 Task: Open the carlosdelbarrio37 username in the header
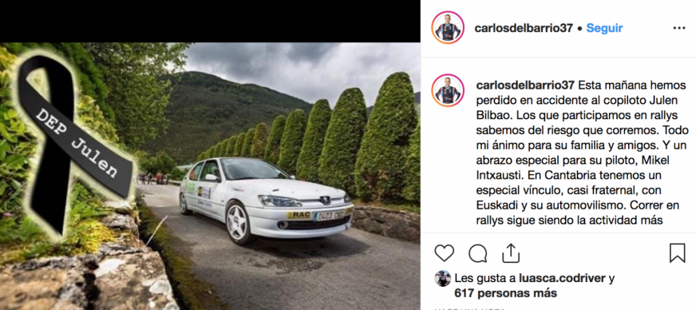(x=523, y=28)
